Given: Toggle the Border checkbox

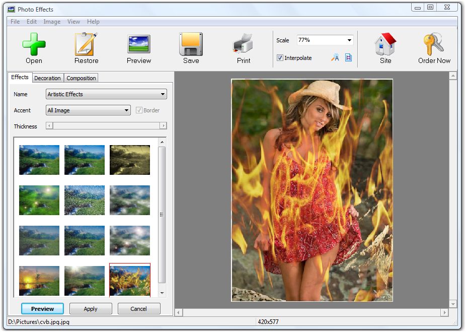Looking at the screenshot, I should point(139,110).
